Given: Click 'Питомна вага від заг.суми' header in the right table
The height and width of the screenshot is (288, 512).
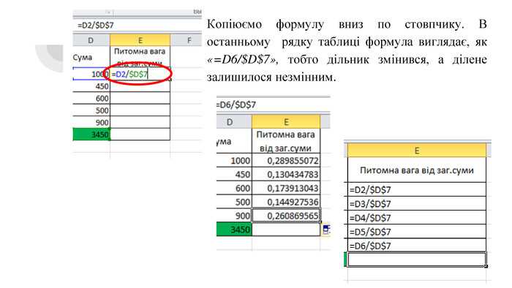Looking at the screenshot, I should pos(417,170).
